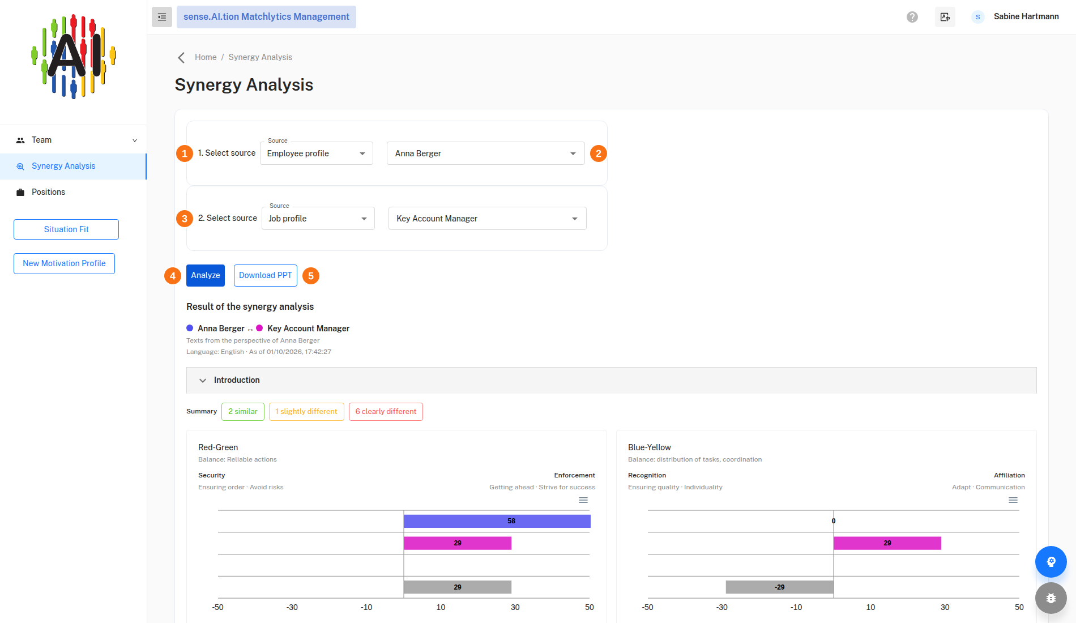
Task: Click the magenta Key Account Manager legend dot
Action: tap(259, 328)
